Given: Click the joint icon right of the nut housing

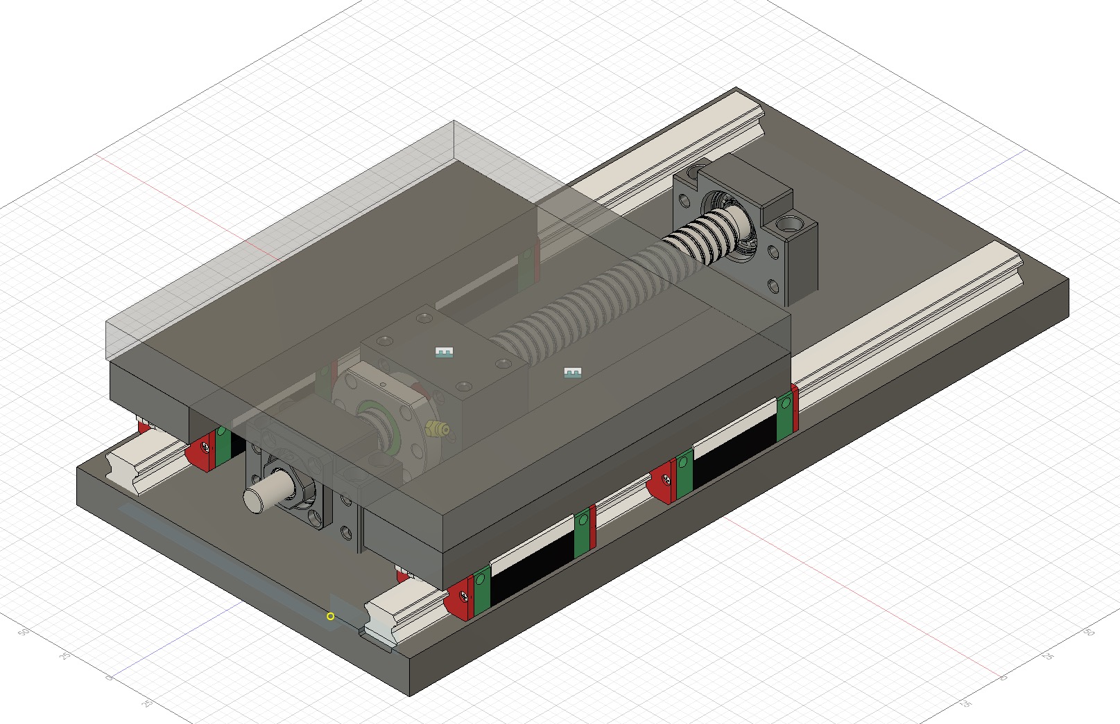Looking at the screenshot, I should point(572,373).
